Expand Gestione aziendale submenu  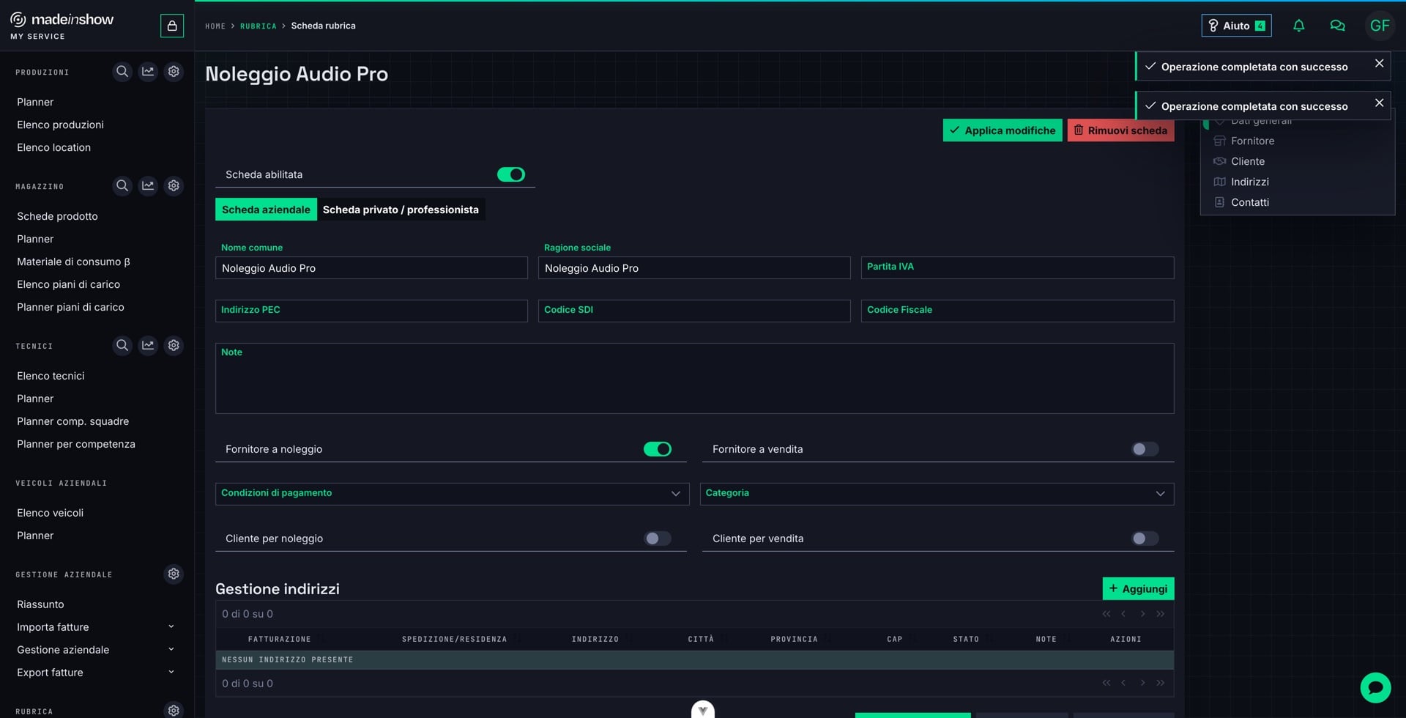click(171, 649)
